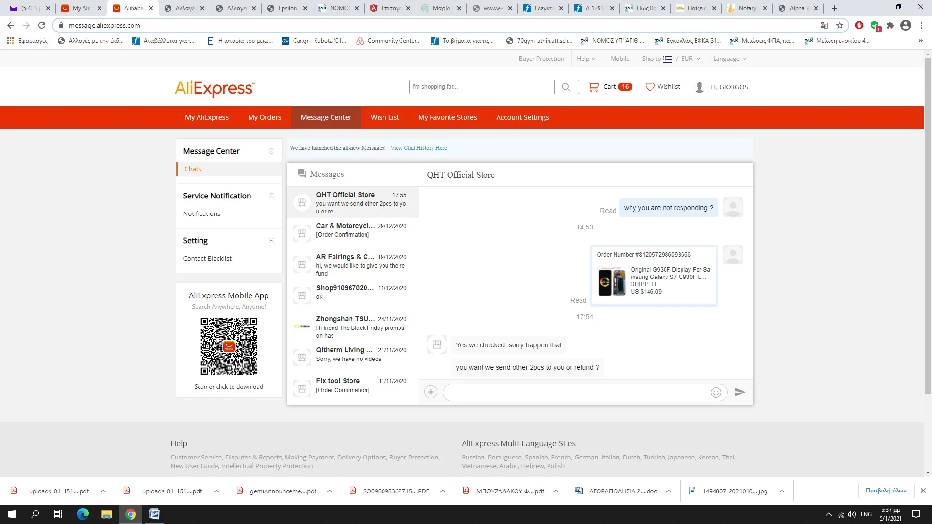Click the Wishlist heart icon

(x=650, y=87)
